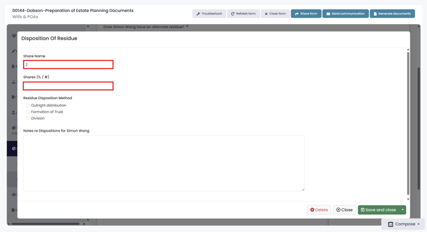This screenshot has width=427, height=232.
Task: Click the Share Name input field
Action: click(68, 65)
